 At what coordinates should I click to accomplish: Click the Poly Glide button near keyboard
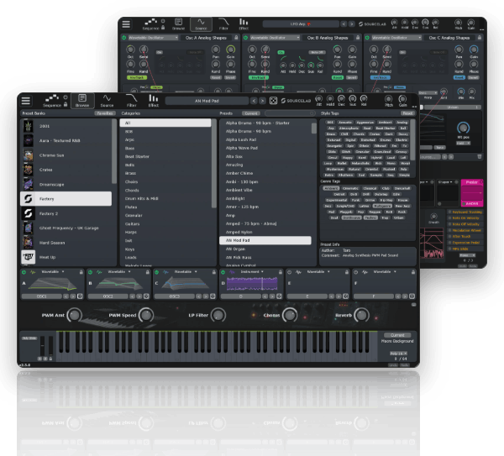29,338
